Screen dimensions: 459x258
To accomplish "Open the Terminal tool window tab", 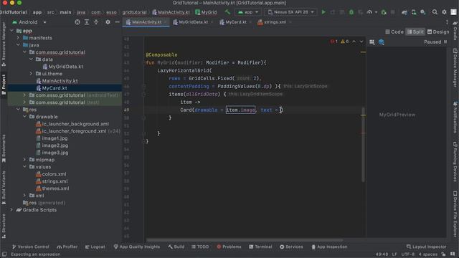I will pyautogui.click(x=260, y=247).
